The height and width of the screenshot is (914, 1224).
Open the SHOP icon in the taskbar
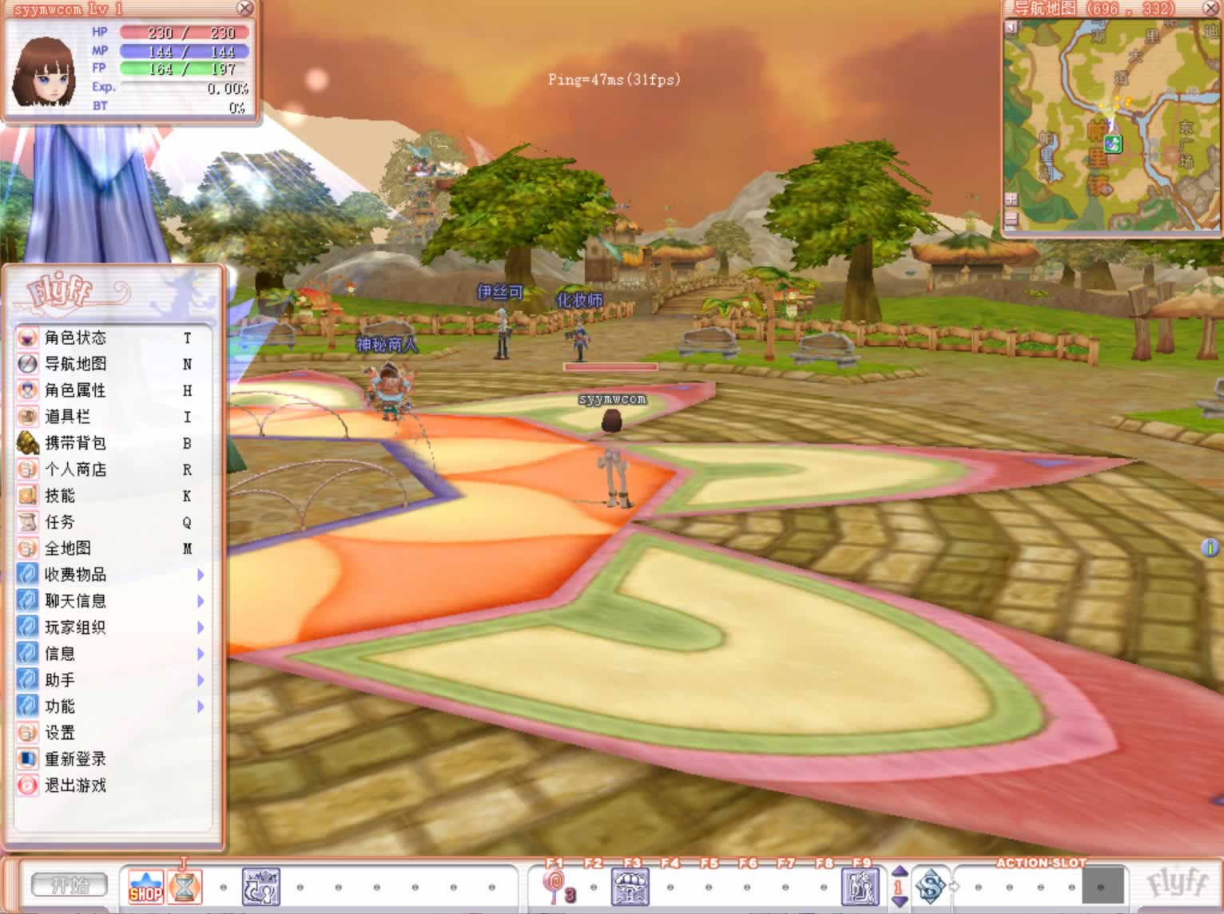click(145, 887)
